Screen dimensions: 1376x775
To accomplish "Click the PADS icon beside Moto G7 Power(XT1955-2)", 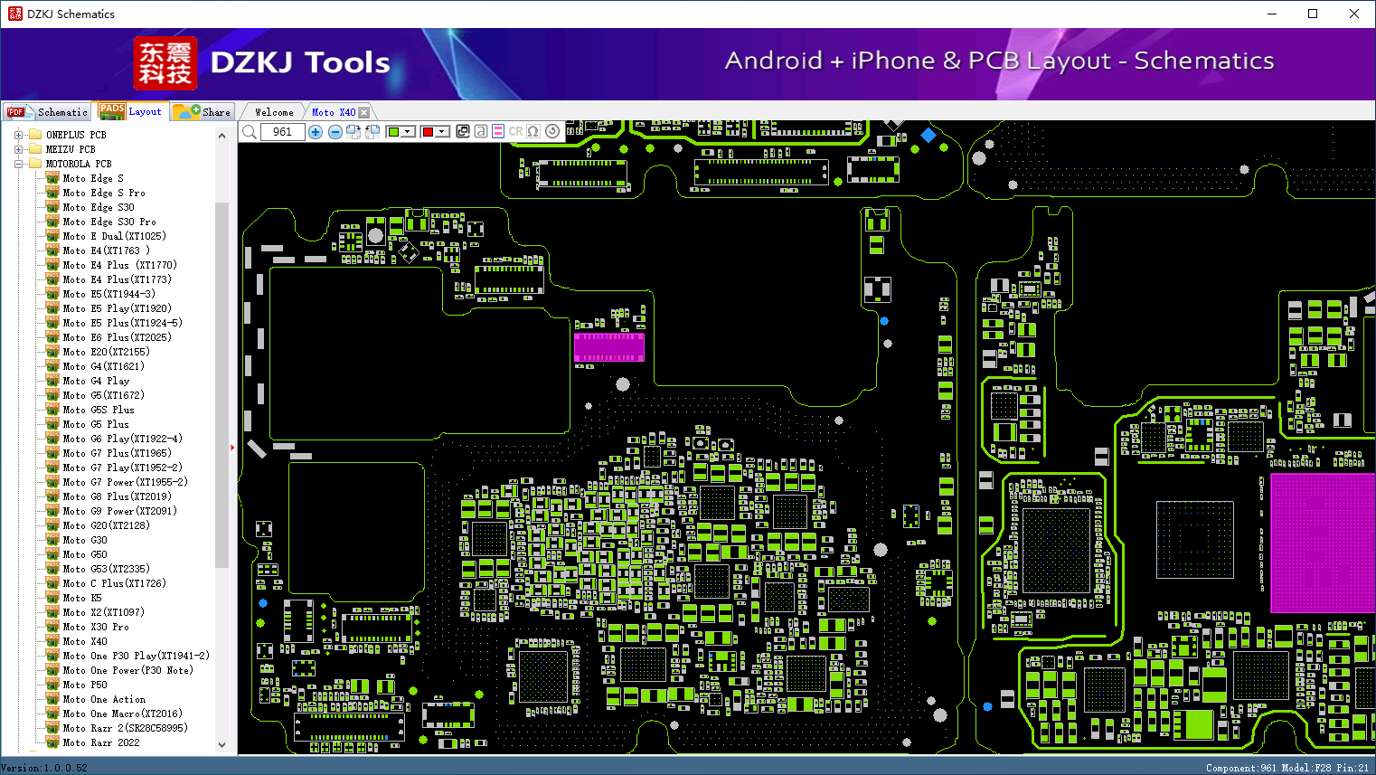I will [52, 482].
